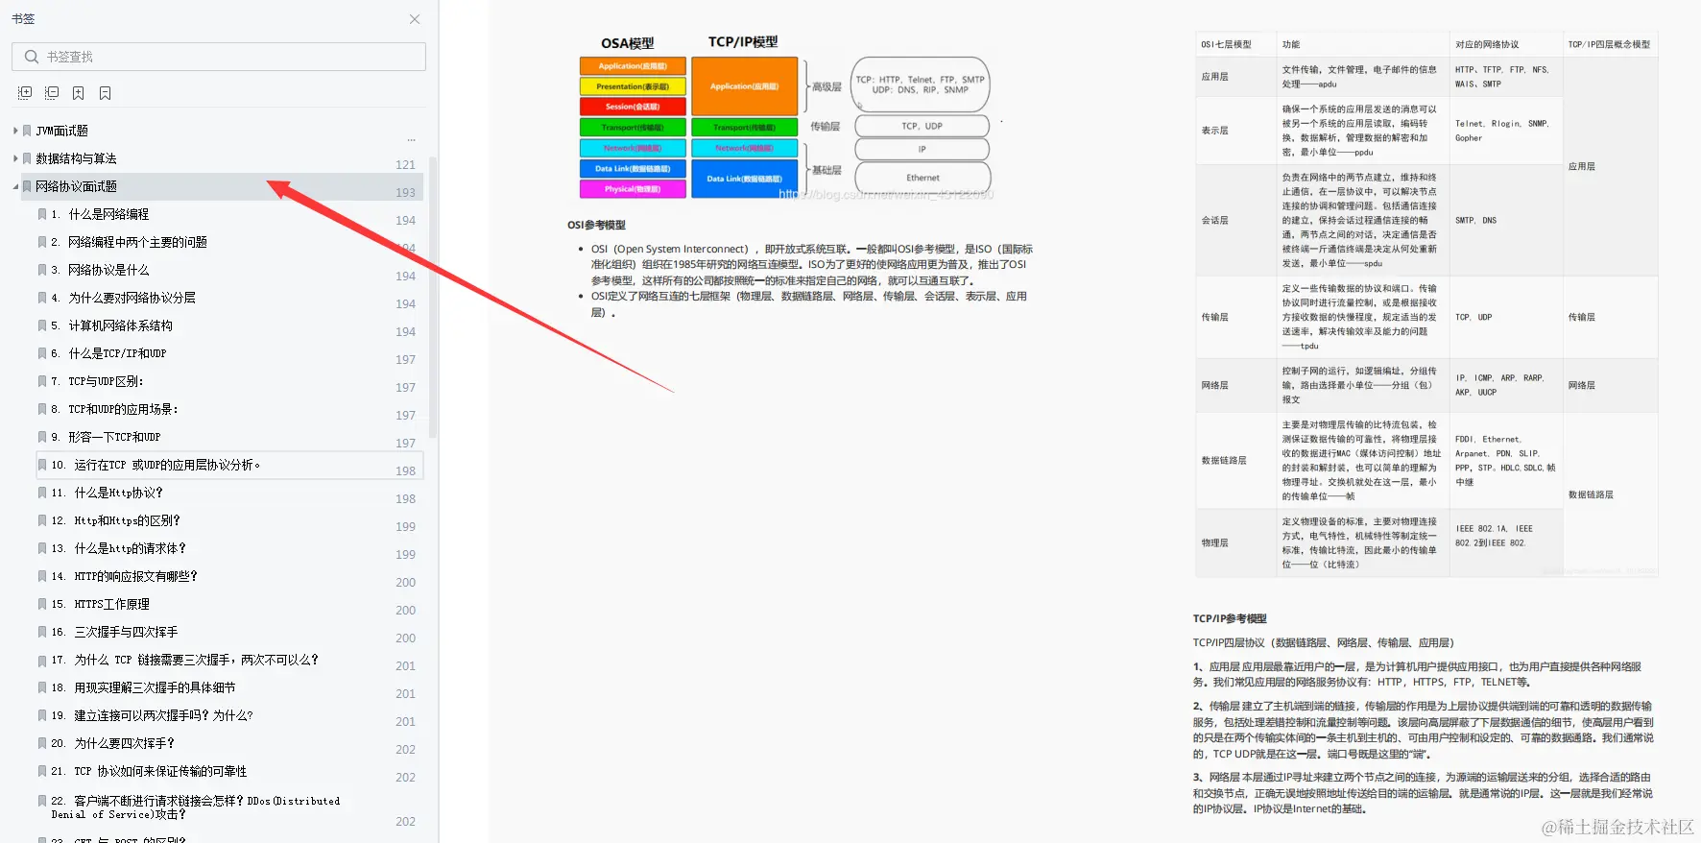Close the 书签 bookmarks panel
The height and width of the screenshot is (843, 1701).
click(415, 19)
